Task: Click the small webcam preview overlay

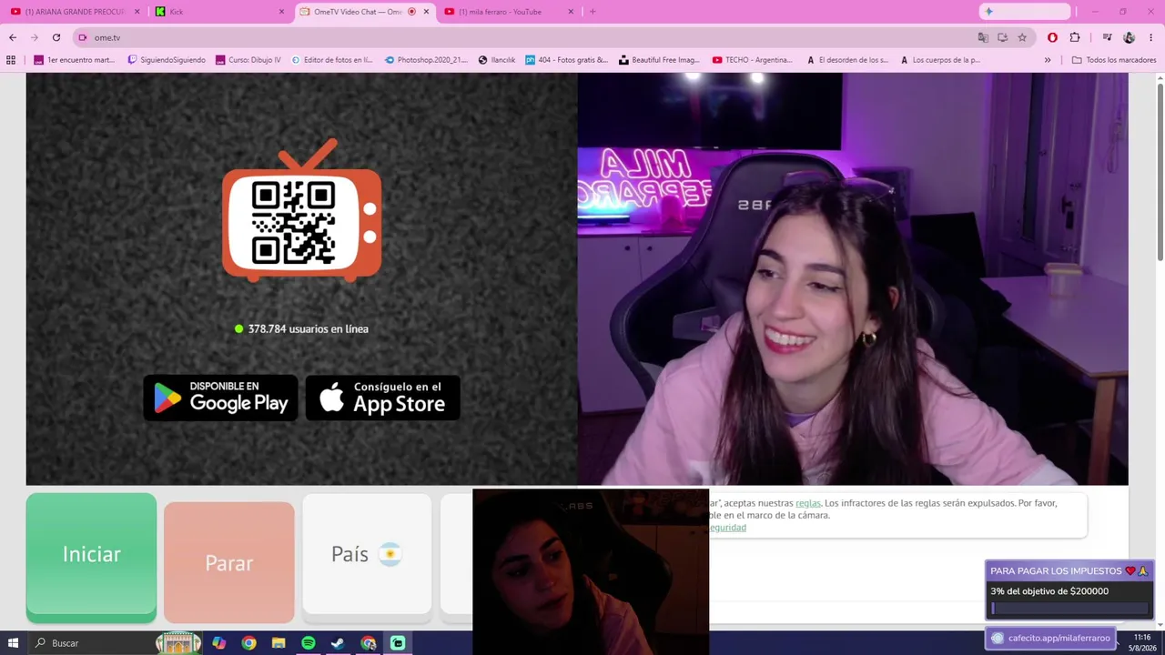Action: (591, 571)
